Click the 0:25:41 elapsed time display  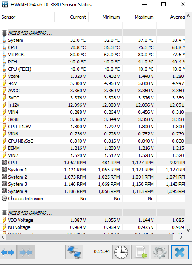[102, 251]
